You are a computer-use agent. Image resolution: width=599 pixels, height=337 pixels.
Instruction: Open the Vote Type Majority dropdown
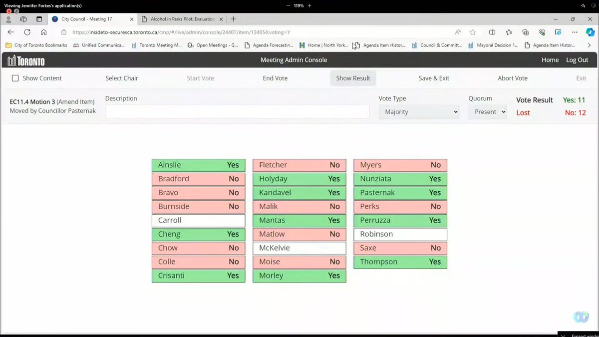(x=419, y=112)
